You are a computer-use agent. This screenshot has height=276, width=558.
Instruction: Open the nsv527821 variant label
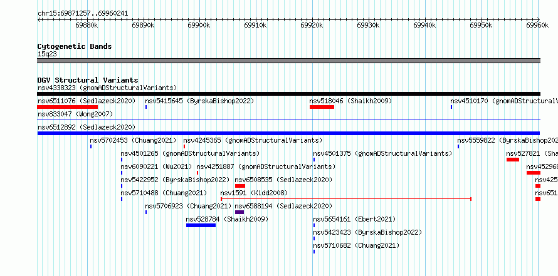(532, 153)
